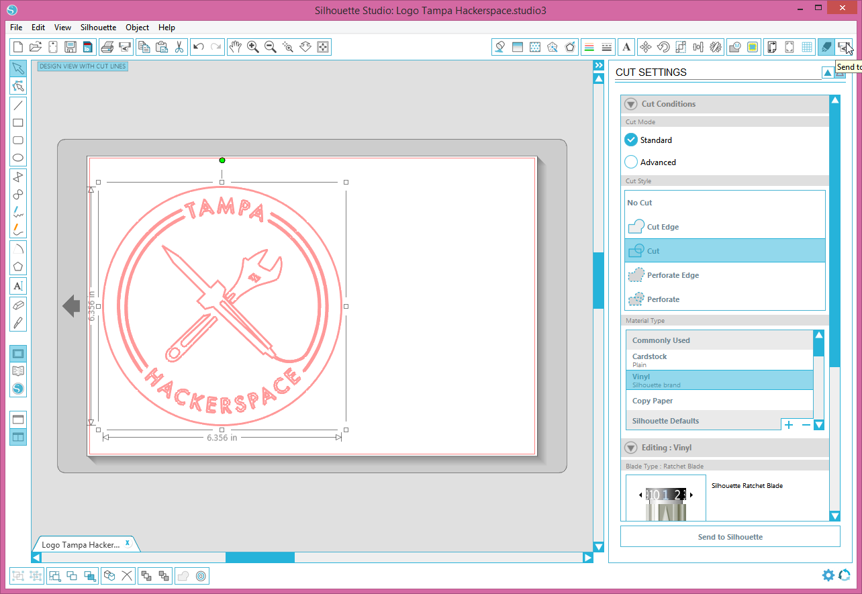Select the Knife tool
This screenshot has height=594, width=862.
(x=18, y=323)
